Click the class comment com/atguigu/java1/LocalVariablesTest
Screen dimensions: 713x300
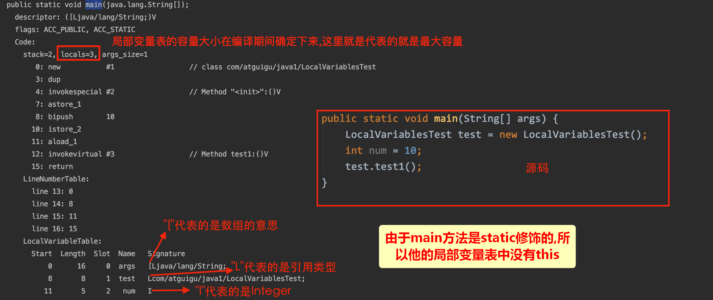click(x=283, y=67)
